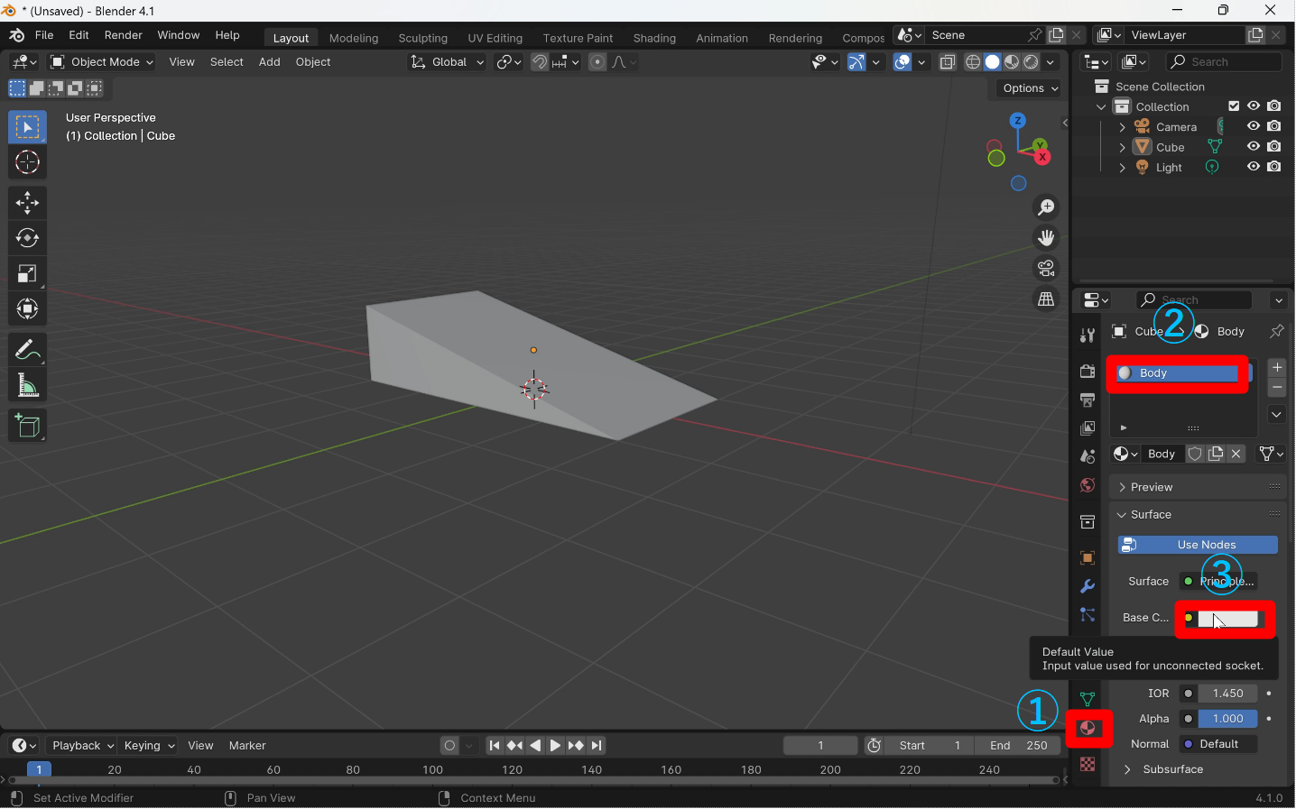The width and height of the screenshot is (1296, 809).
Task: Click the Principled surface shader button
Action: pyautogui.click(x=1218, y=582)
